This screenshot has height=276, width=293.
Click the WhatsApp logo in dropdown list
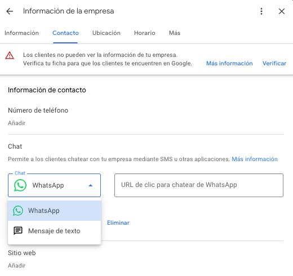18,211
